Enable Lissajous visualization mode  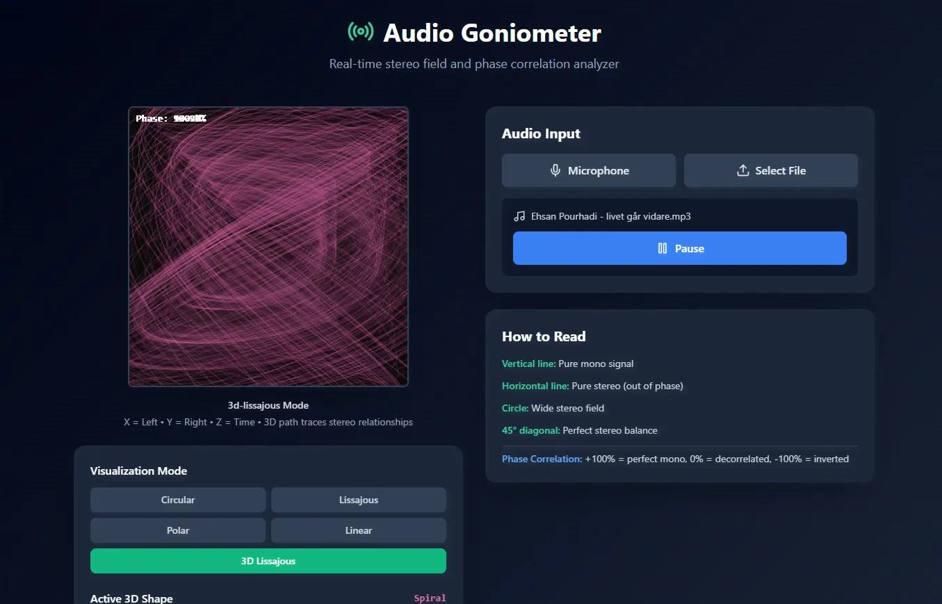coord(358,499)
